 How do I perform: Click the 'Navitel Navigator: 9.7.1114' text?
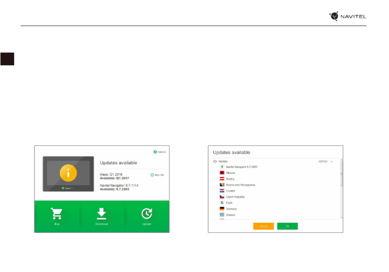coord(119,185)
